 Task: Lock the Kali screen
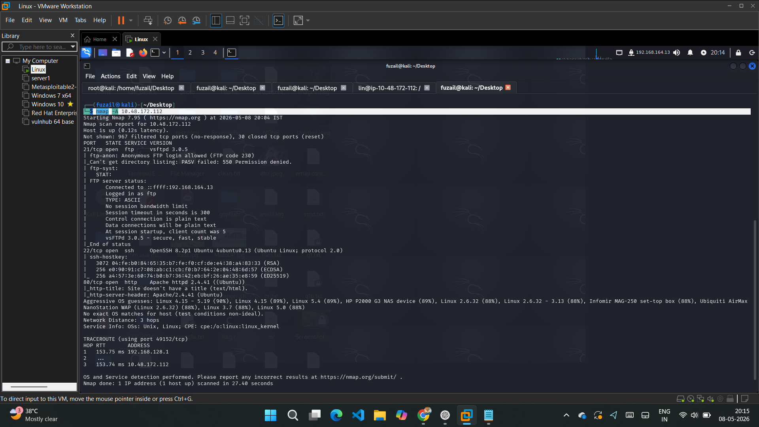[738, 53]
